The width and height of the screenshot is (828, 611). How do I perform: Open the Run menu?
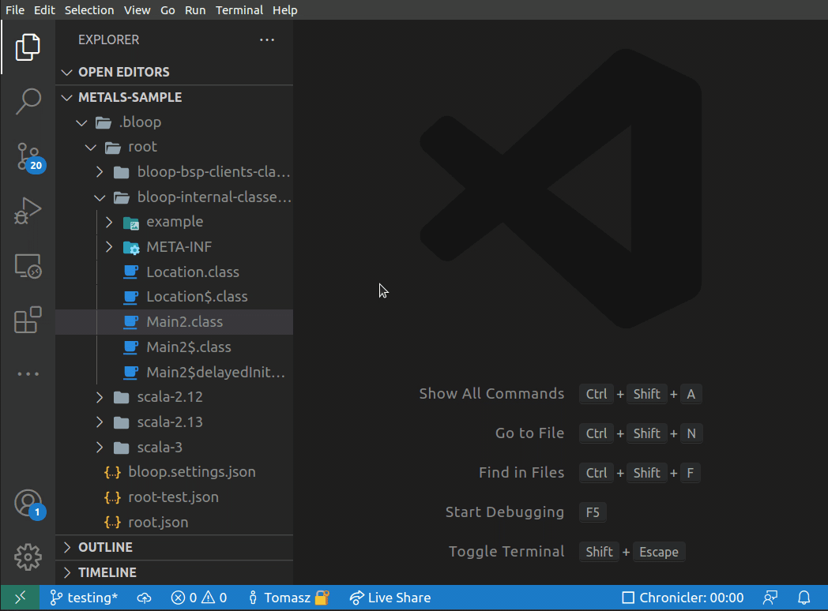point(195,10)
